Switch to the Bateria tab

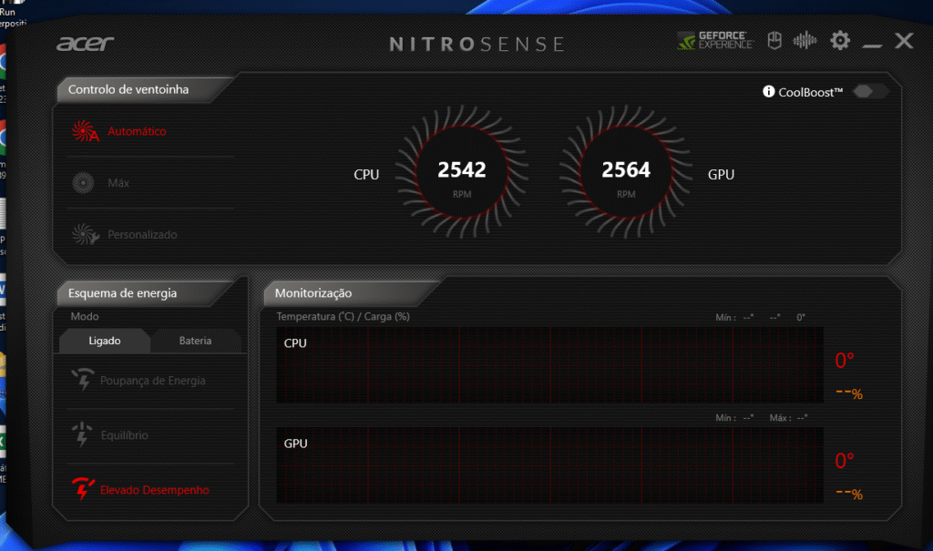point(197,341)
